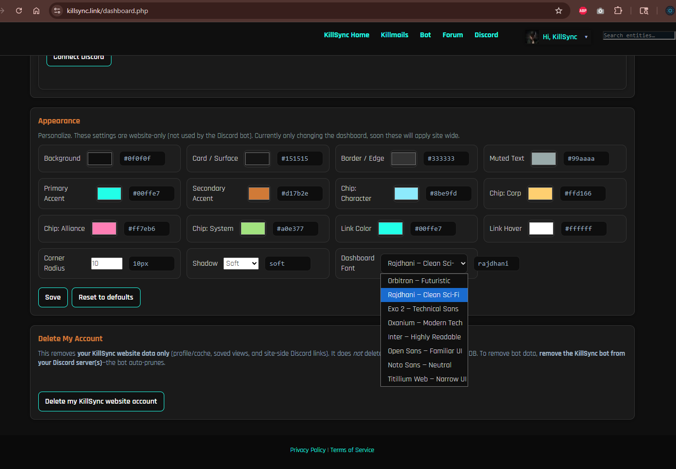Click the Search entities input field
Screen dimensions: 676x469
pyautogui.click(x=638, y=35)
